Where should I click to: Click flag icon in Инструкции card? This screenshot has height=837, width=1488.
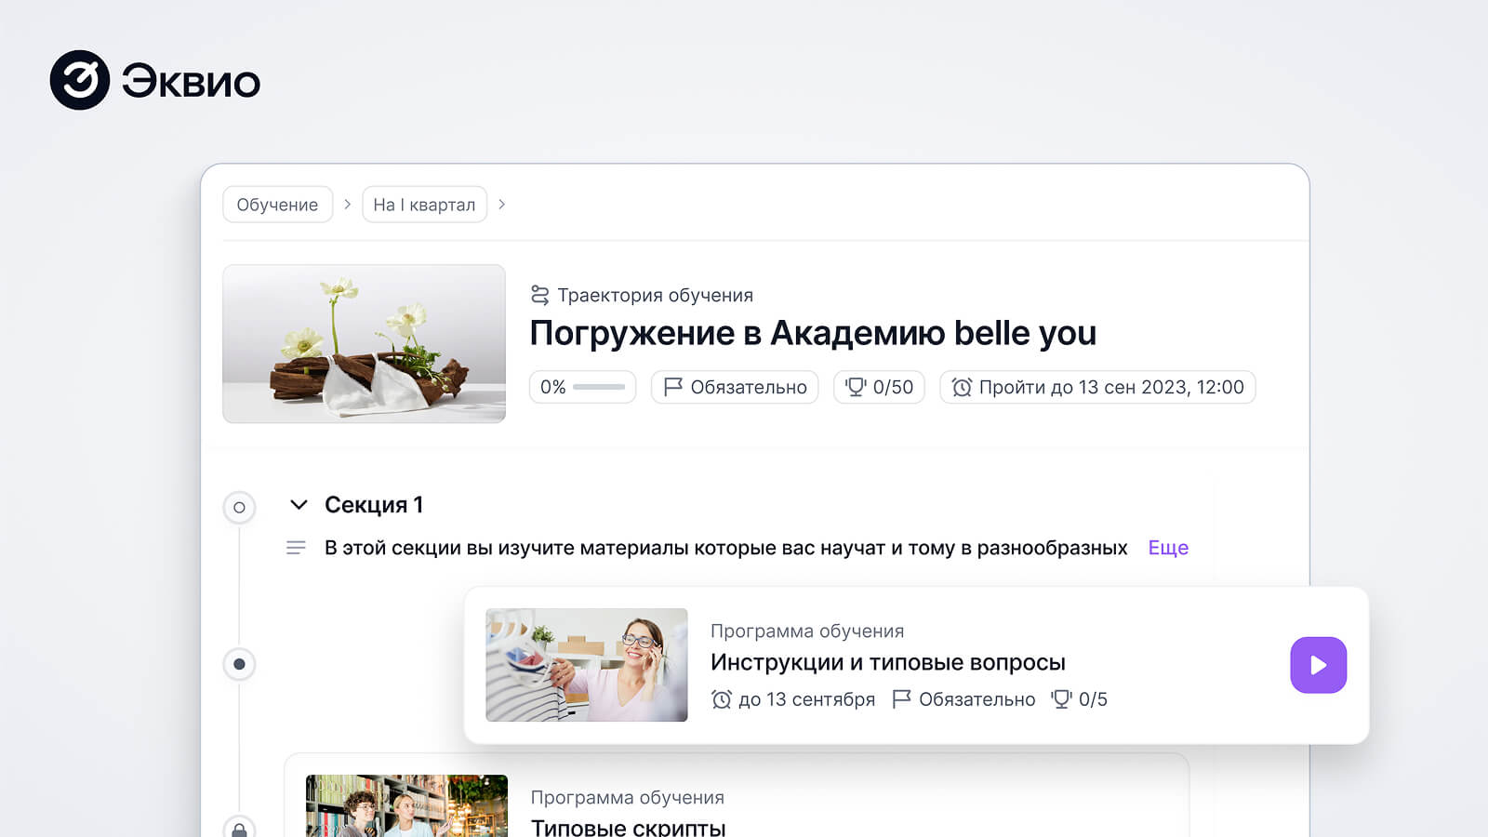point(901,699)
